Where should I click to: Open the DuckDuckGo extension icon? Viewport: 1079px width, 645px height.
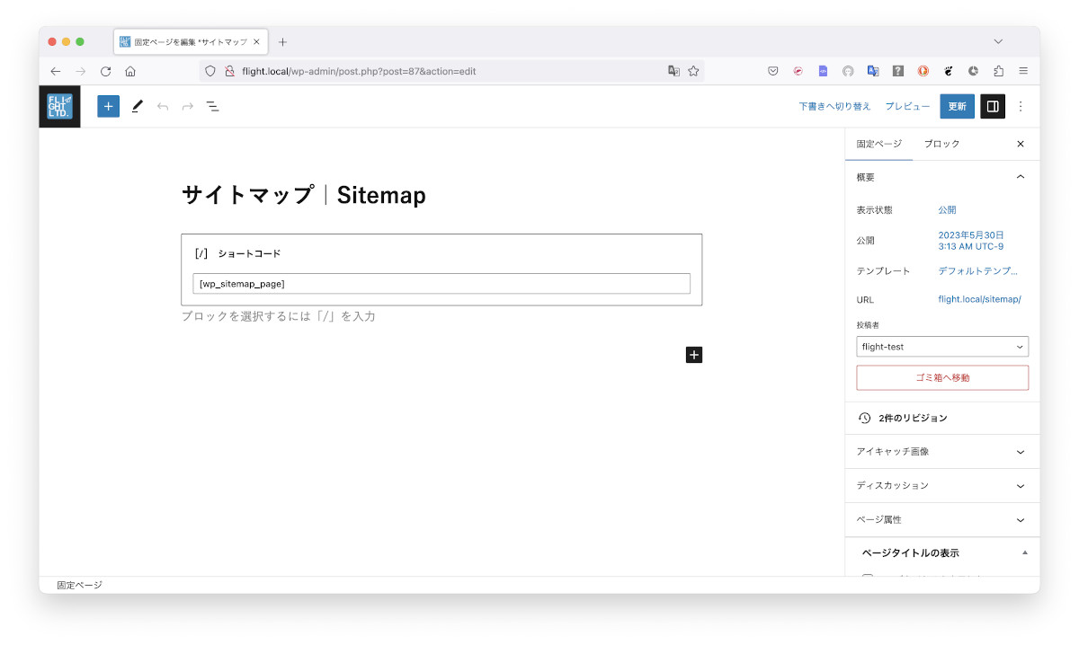tap(923, 71)
